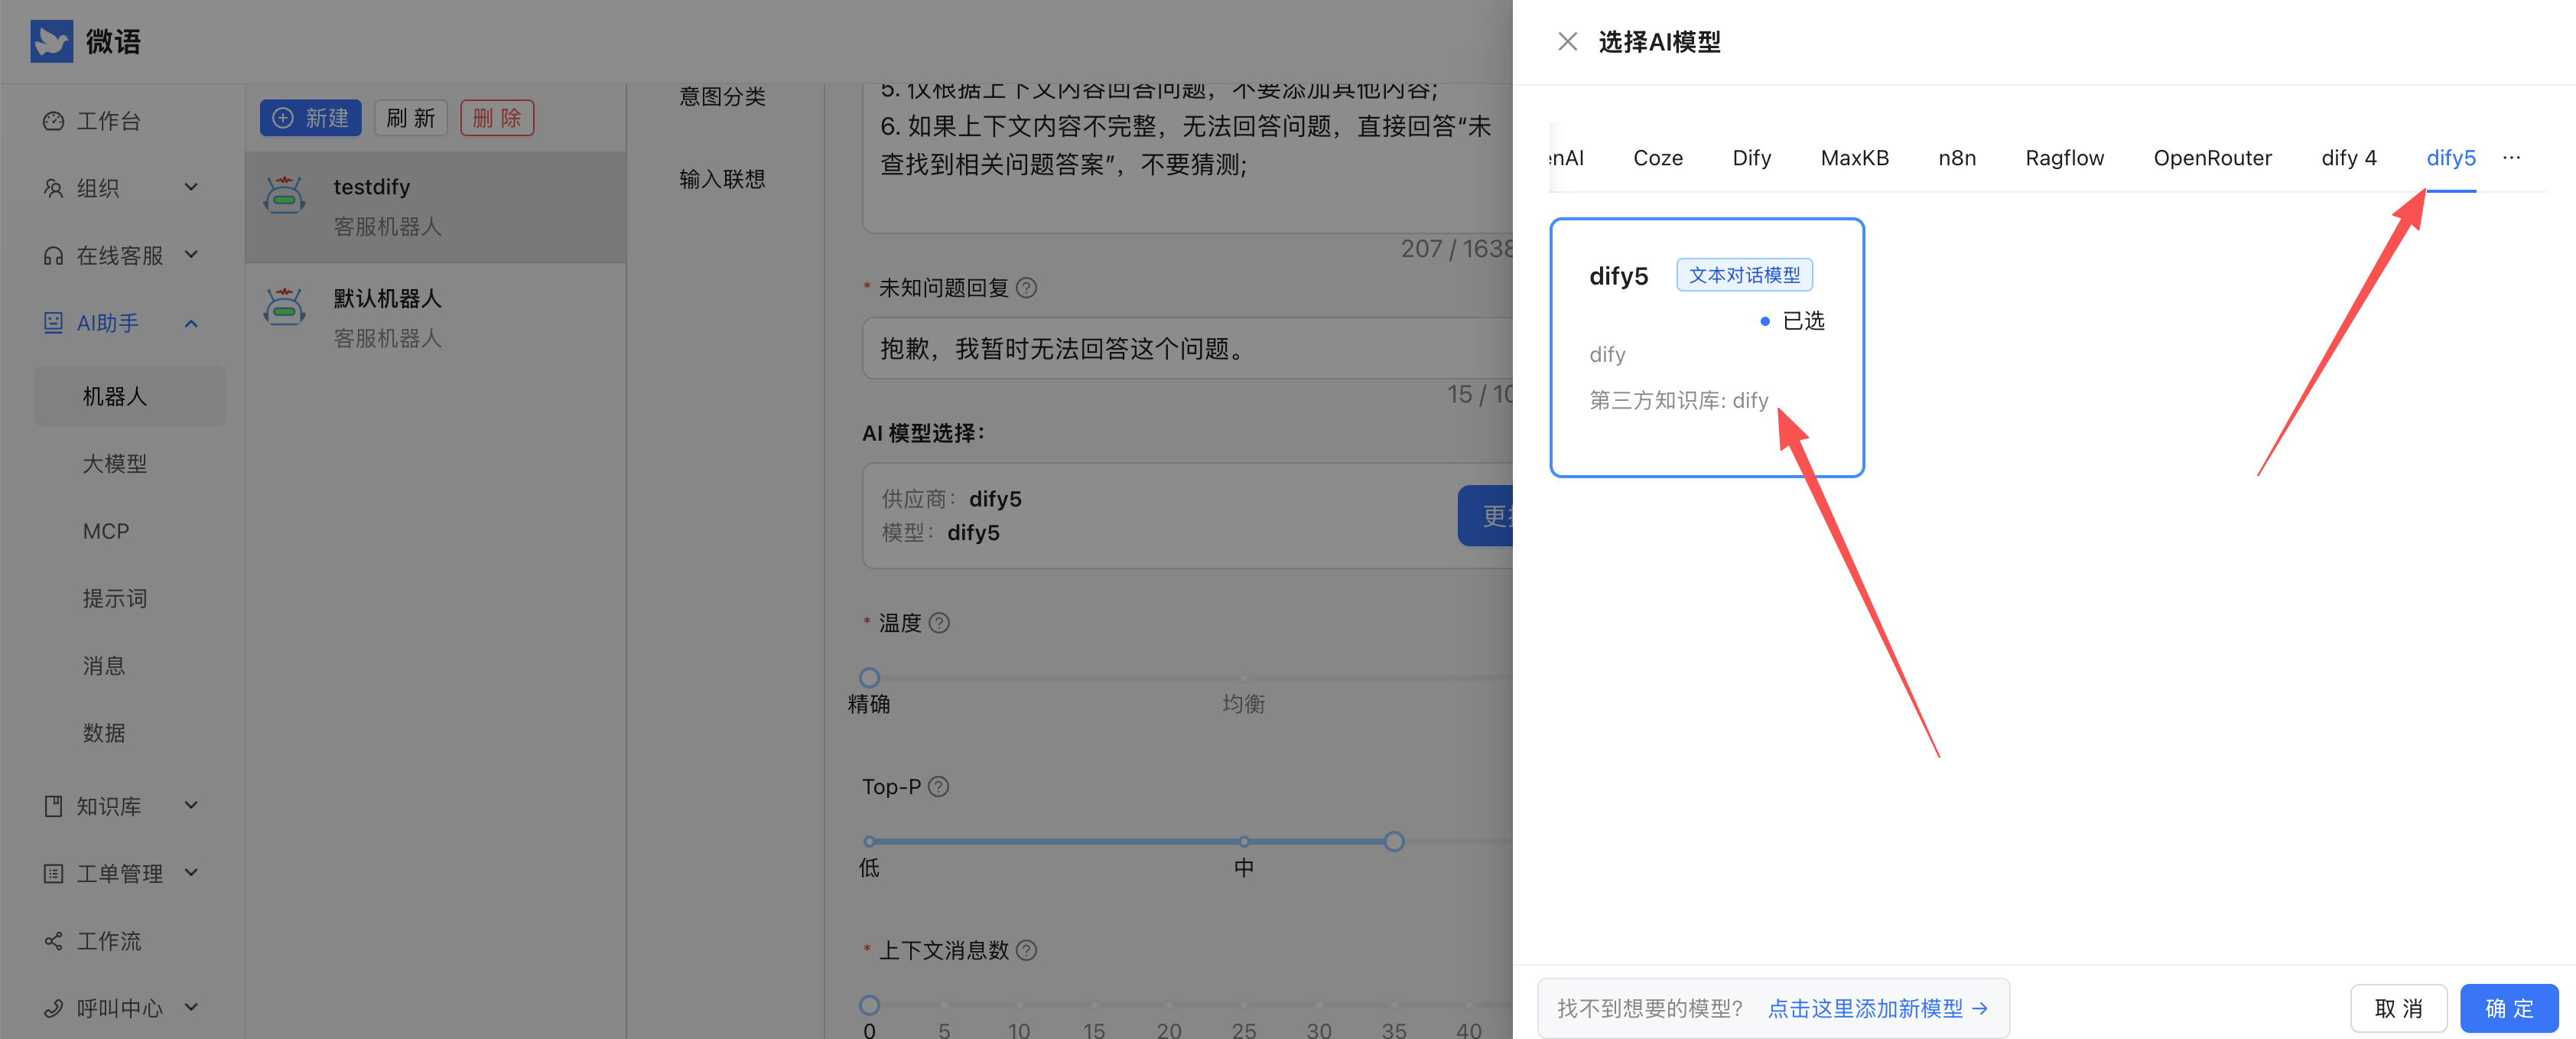2576x1039 pixels.
Task: Click the help icon beside 上下文消息数
Action: tap(1026, 950)
